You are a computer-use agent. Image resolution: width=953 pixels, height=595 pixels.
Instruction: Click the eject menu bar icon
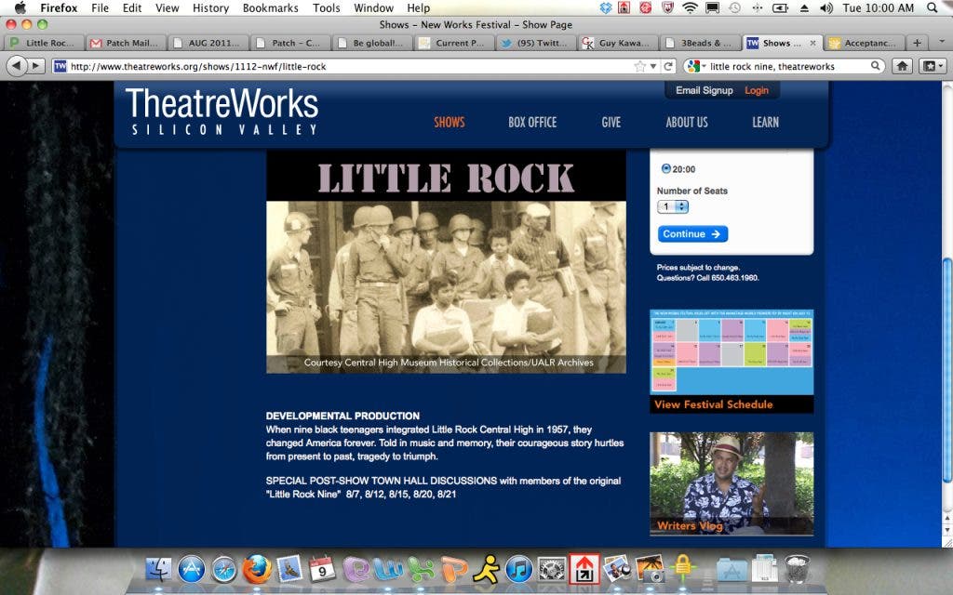coord(804,7)
